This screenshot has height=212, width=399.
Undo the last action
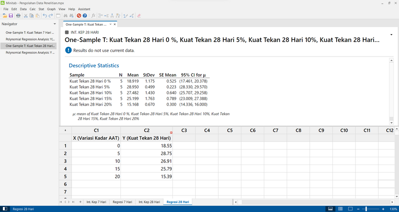(45, 15)
